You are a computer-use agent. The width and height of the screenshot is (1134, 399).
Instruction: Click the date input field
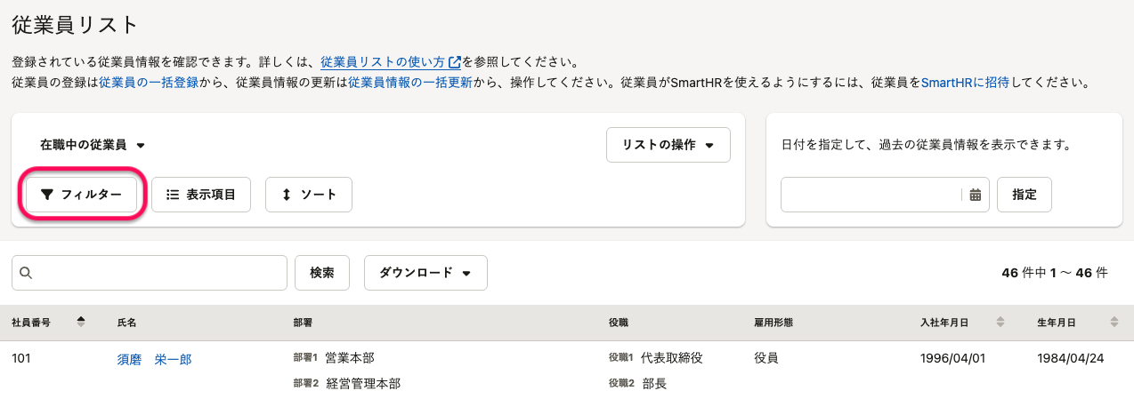point(871,195)
